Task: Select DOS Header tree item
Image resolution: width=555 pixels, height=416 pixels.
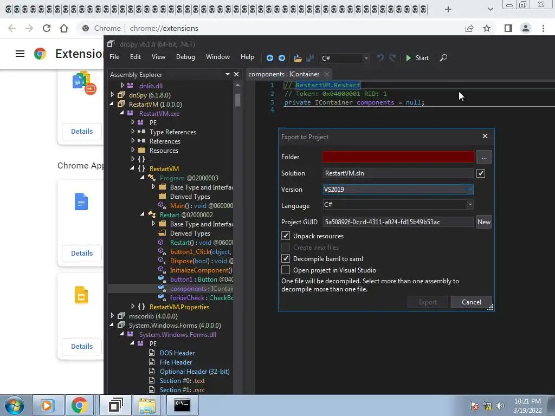Action: (177, 353)
